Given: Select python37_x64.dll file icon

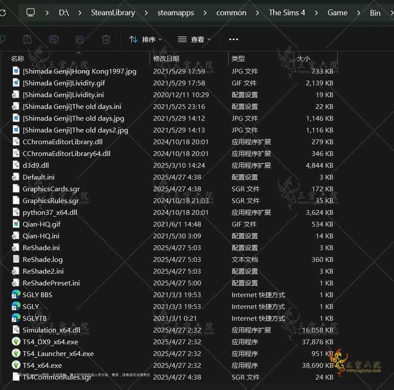Looking at the screenshot, I should (16, 212).
